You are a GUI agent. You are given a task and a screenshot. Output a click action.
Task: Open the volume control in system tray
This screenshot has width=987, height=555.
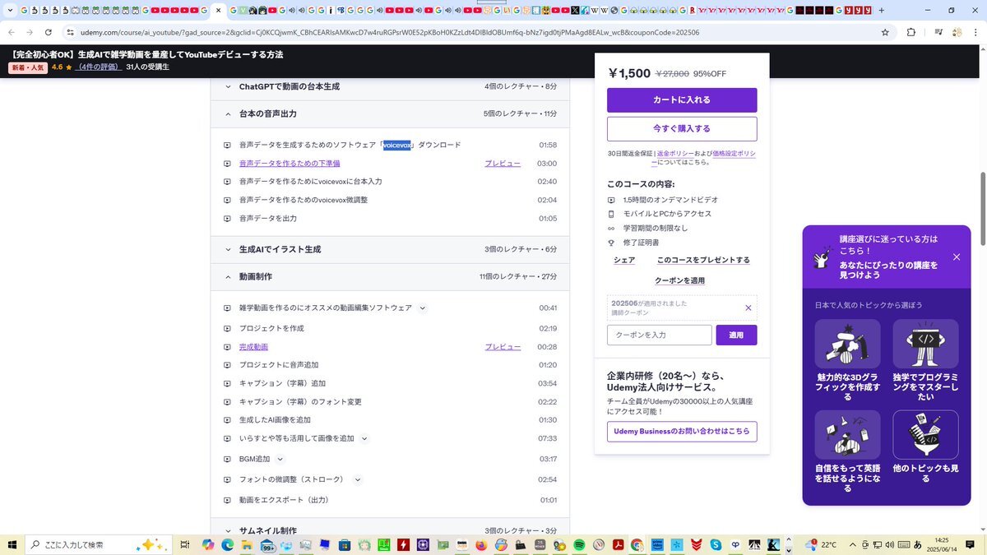point(888,544)
